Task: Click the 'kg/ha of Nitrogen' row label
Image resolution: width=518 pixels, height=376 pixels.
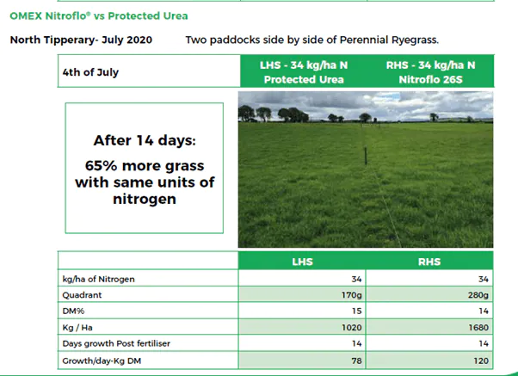Action: pos(98,279)
